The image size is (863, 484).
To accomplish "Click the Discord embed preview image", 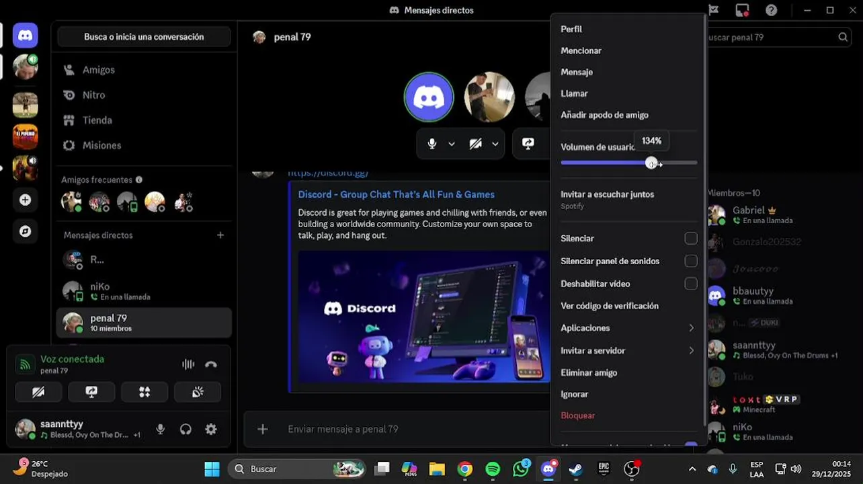I will tap(424, 318).
